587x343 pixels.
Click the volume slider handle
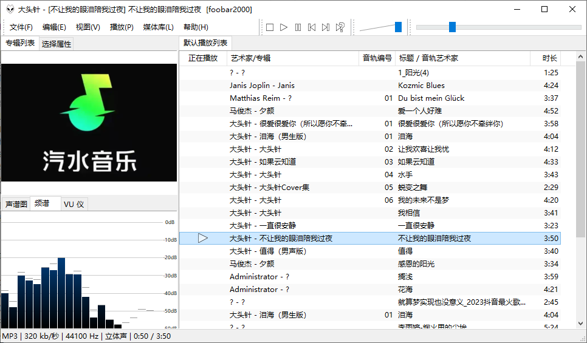click(398, 27)
